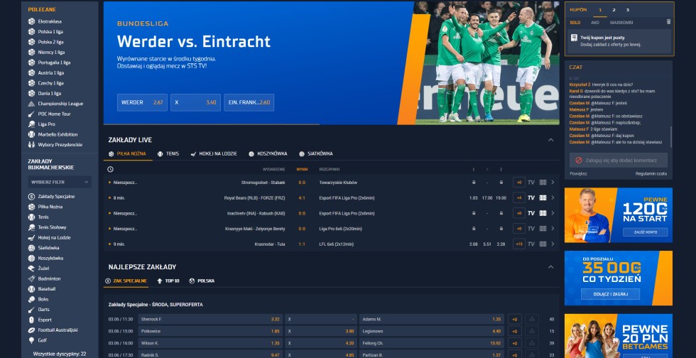The height and width of the screenshot is (358, 696).
Task: Pick odds 1.03 on Royal Bears
Action: (473, 198)
